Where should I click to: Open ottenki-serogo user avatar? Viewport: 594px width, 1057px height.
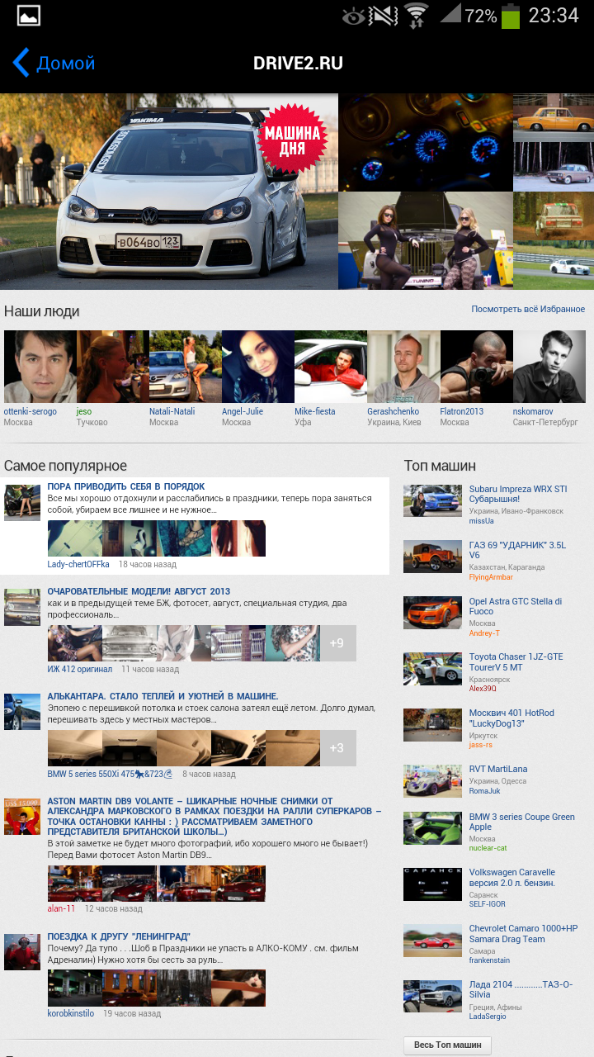[40, 367]
